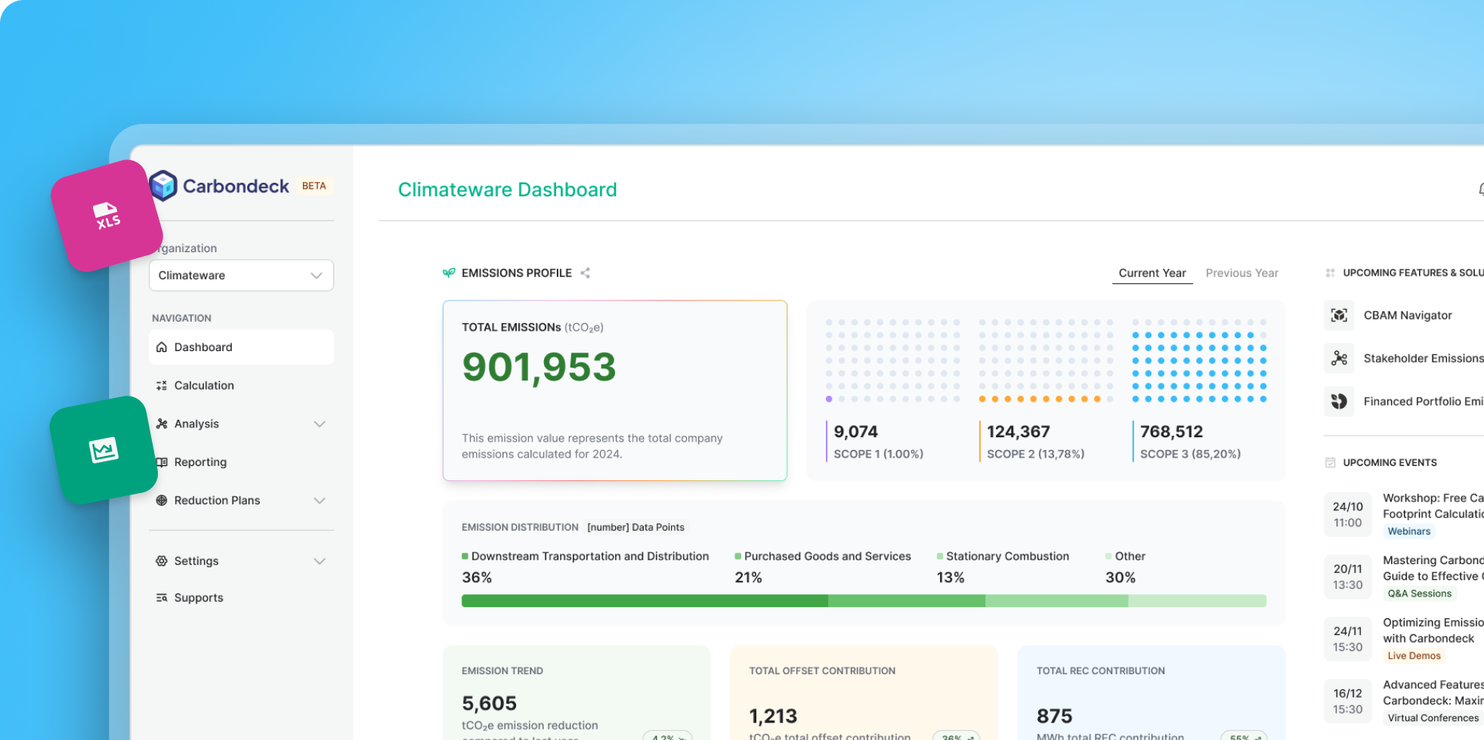
Task: Click the Total Emissions 901,953 card
Action: coord(615,390)
